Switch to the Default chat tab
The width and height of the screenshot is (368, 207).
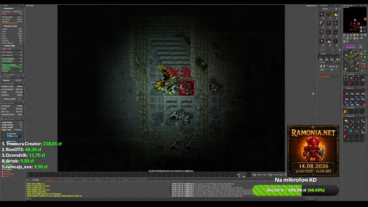pos(35,180)
